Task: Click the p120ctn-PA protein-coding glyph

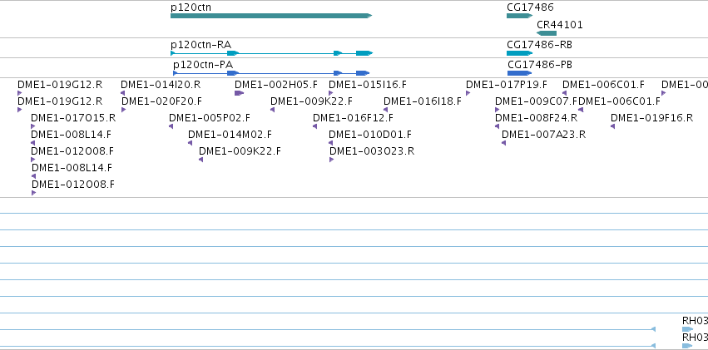Action: pos(271,73)
